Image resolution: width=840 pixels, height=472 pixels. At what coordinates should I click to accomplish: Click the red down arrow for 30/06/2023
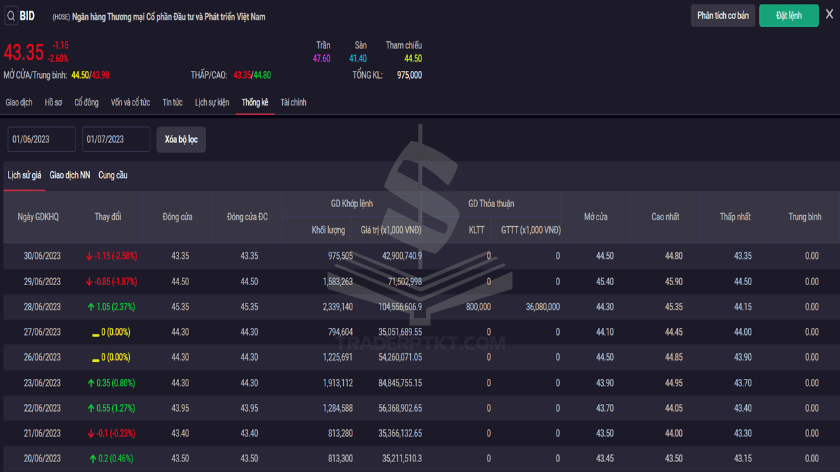tap(89, 256)
